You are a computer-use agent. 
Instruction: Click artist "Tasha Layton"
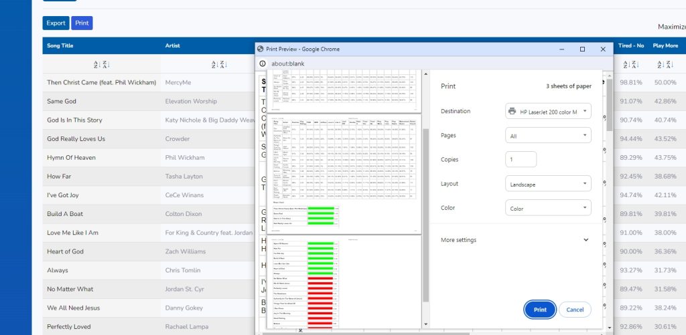coord(184,176)
